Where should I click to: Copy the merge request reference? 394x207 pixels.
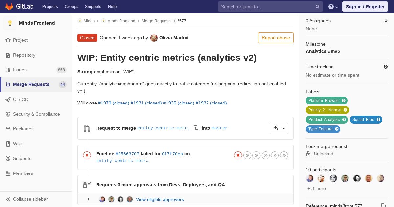click(x=383, y=205)
